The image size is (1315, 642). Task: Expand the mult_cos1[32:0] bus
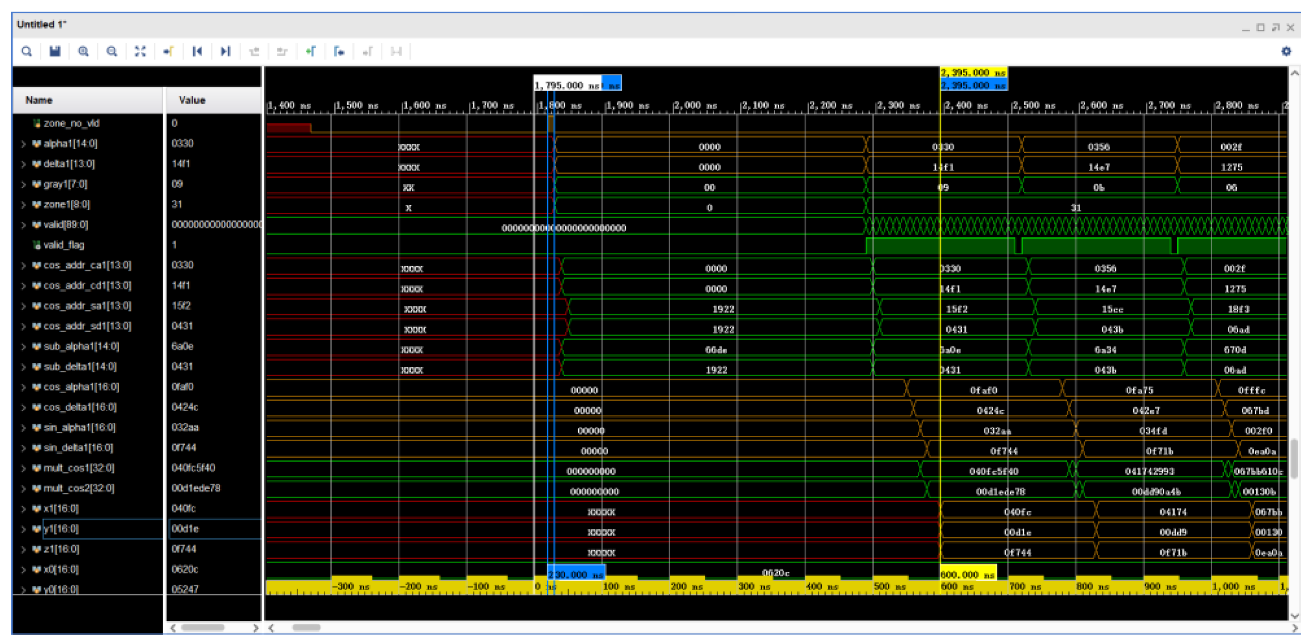click(x=23, y=469)
